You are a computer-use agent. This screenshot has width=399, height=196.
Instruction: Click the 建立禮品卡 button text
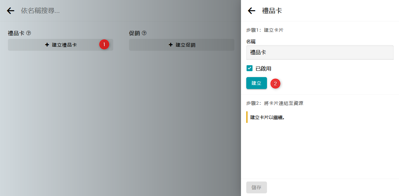65,45
